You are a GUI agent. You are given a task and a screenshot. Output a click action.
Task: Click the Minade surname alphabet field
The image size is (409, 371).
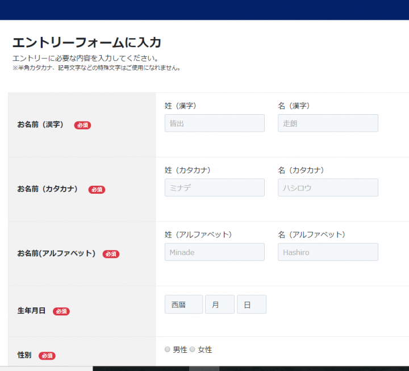(x=214, y=252)
